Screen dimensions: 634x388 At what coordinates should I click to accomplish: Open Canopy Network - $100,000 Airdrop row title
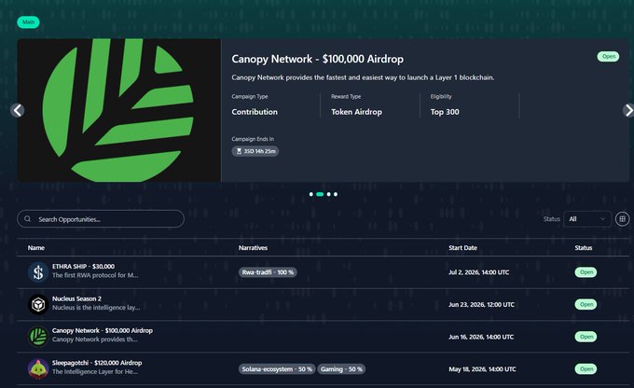(x=103, y=330)
